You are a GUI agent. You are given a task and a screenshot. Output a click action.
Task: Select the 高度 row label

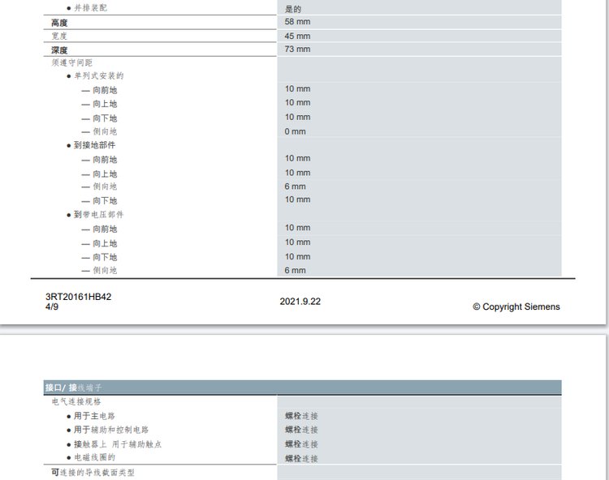pyautogui.click(x=59, y=23)
